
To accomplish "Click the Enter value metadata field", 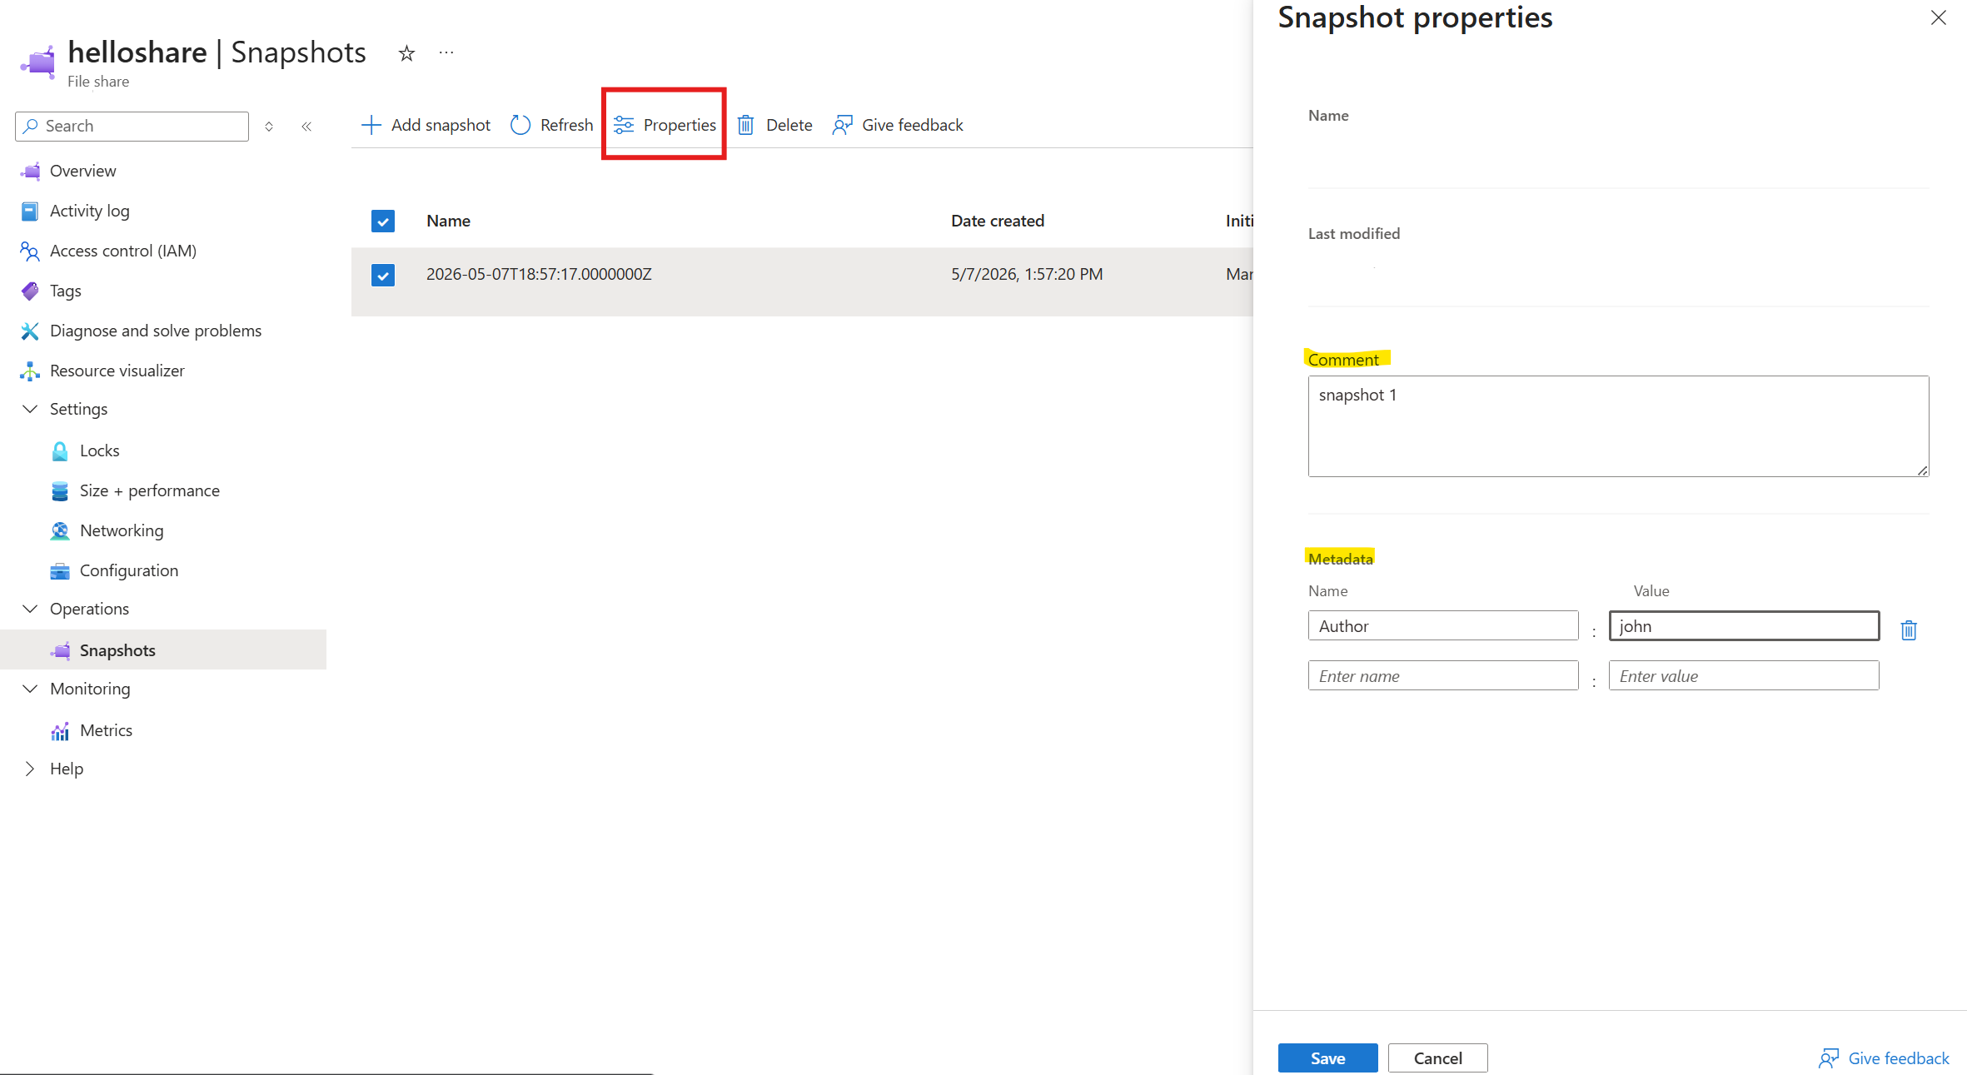I will point(1744,676).
